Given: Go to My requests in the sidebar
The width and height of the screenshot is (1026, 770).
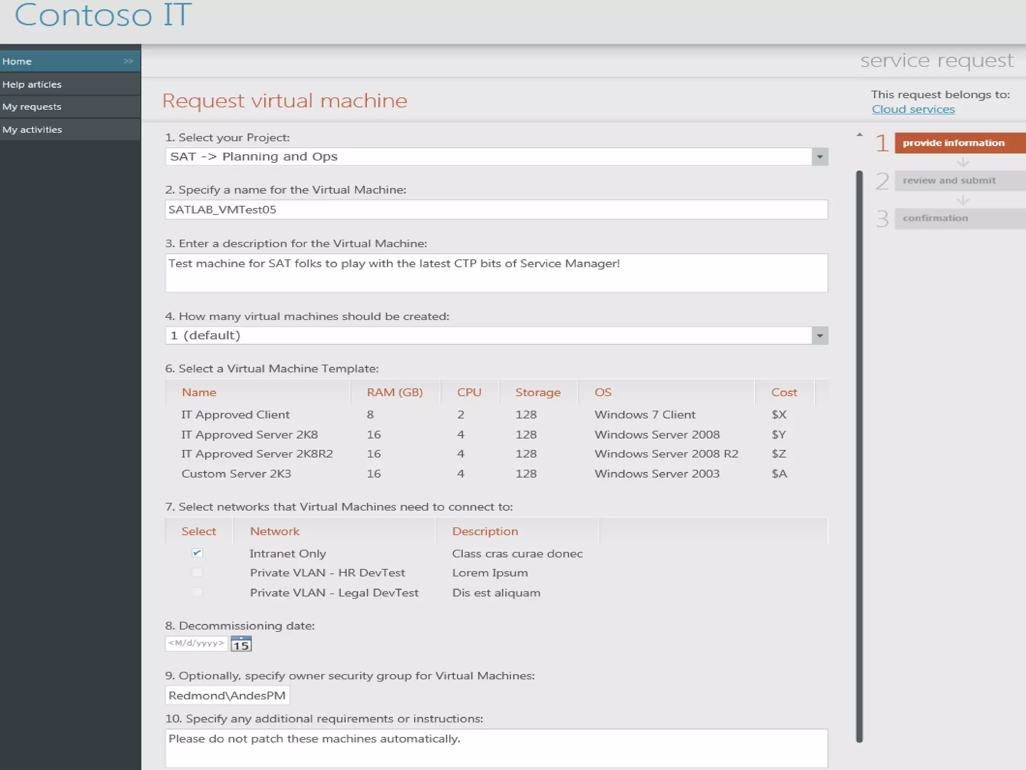Looking at the screenshot, I should pos(32,107).
